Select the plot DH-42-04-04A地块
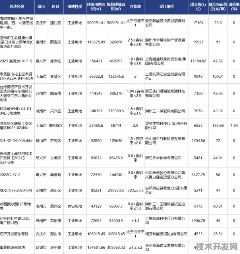 [x=16, y=141]
